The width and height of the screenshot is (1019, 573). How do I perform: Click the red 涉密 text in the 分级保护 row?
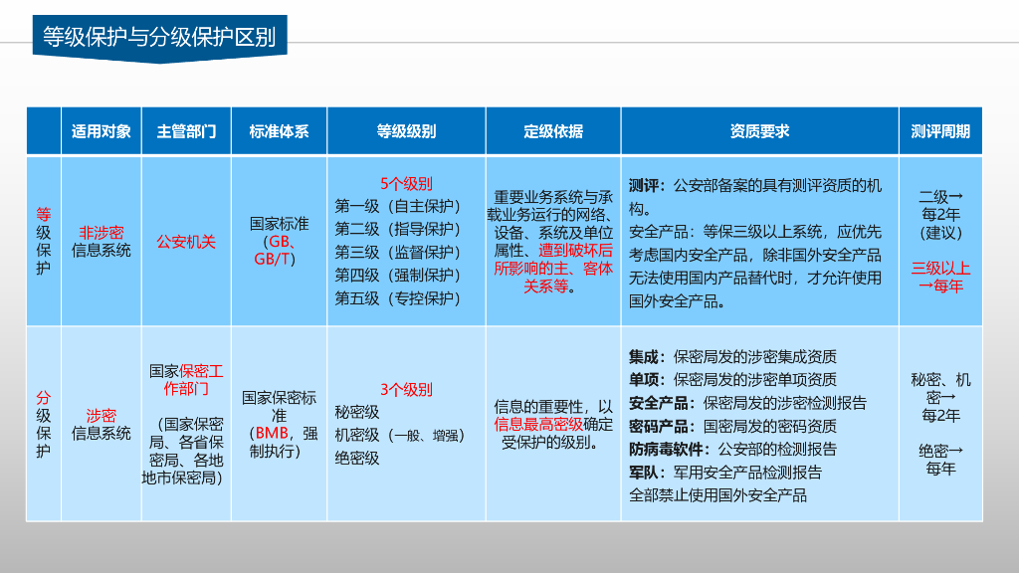click(x=102, y=416)
